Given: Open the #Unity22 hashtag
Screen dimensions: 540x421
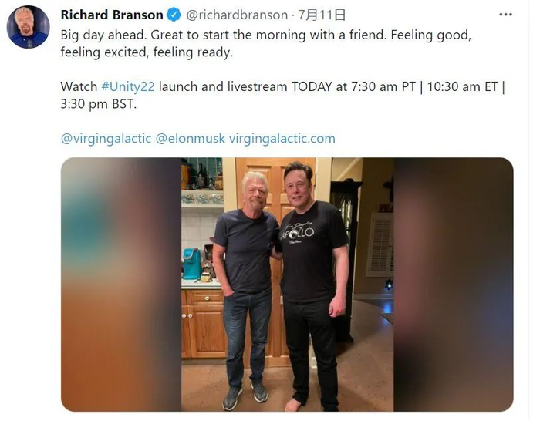Looking at the screenshot, I should tap(128, 86).
